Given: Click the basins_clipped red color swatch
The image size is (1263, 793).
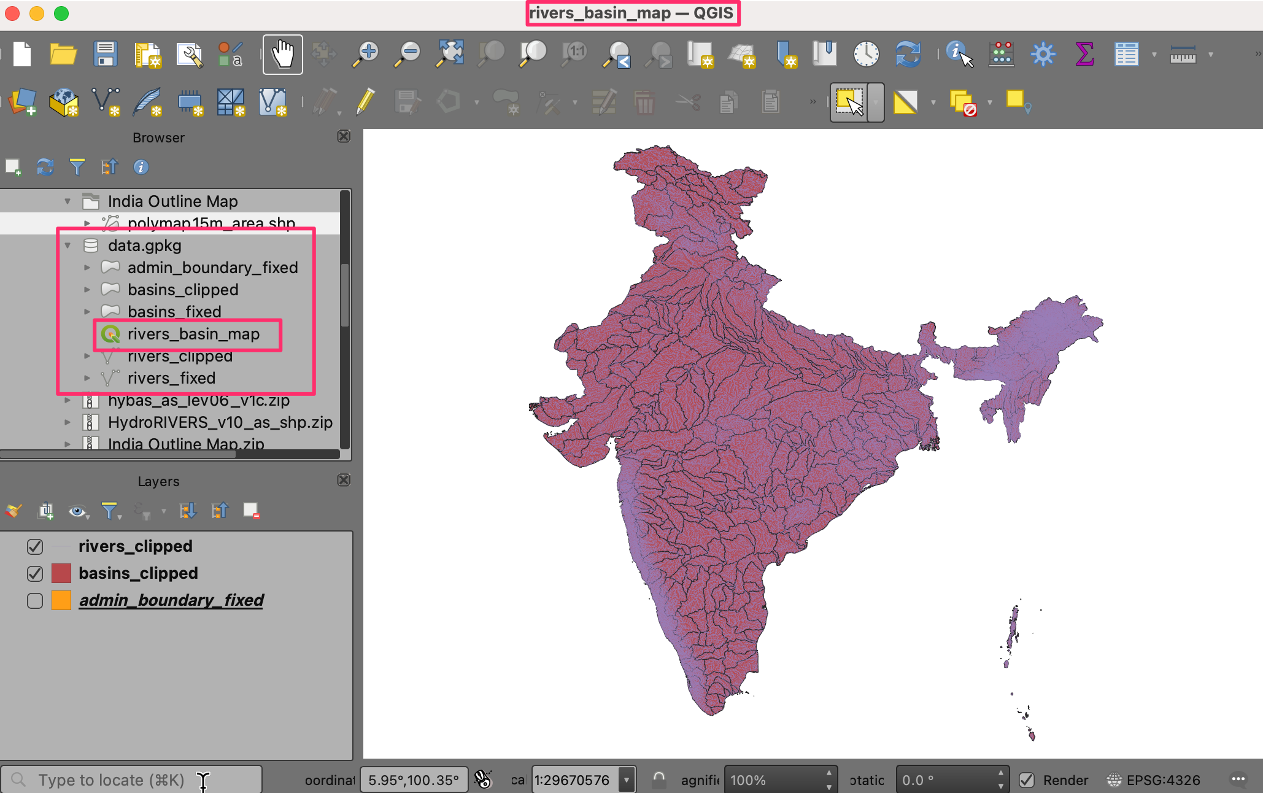Looking at the screenshot, I should click(61, 573).
